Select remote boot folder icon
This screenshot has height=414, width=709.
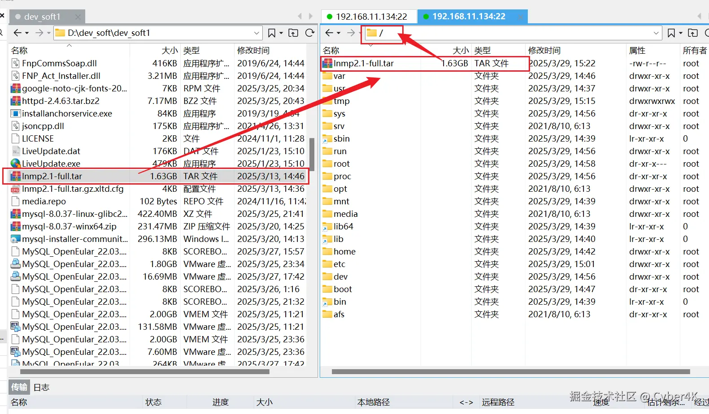pos(327,289)
